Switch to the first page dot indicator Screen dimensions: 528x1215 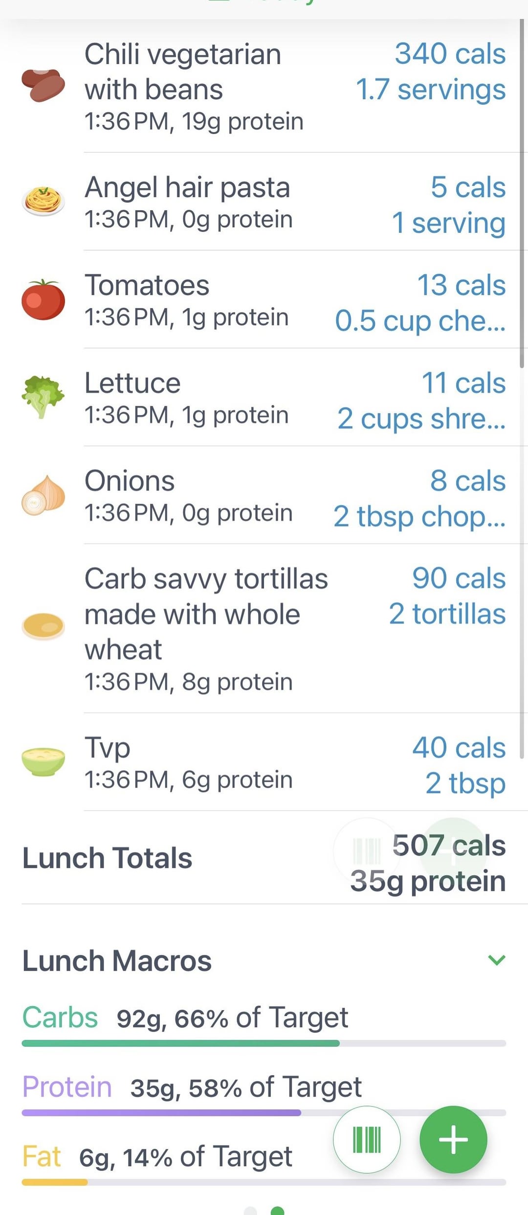tap(250, 1211)
